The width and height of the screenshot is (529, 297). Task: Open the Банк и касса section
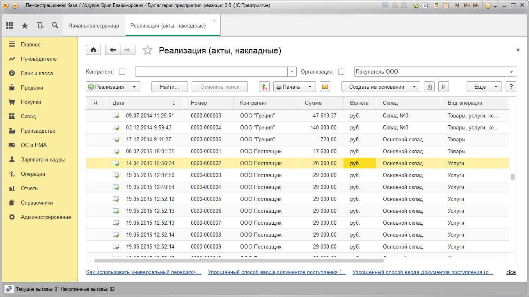(x=37, y=73)
